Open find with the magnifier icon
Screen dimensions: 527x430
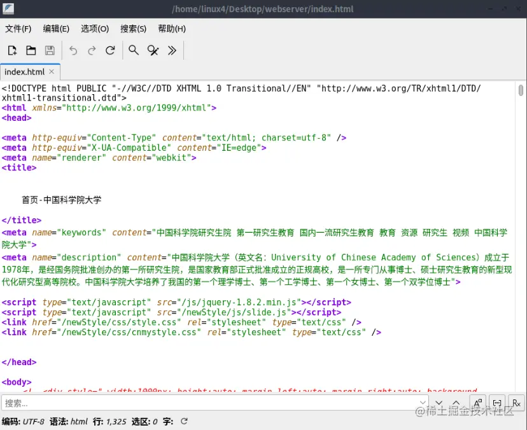(134, 50)
